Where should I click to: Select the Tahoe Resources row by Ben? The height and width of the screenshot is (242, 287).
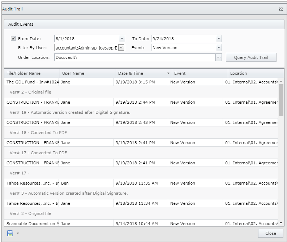pos(33,183)
